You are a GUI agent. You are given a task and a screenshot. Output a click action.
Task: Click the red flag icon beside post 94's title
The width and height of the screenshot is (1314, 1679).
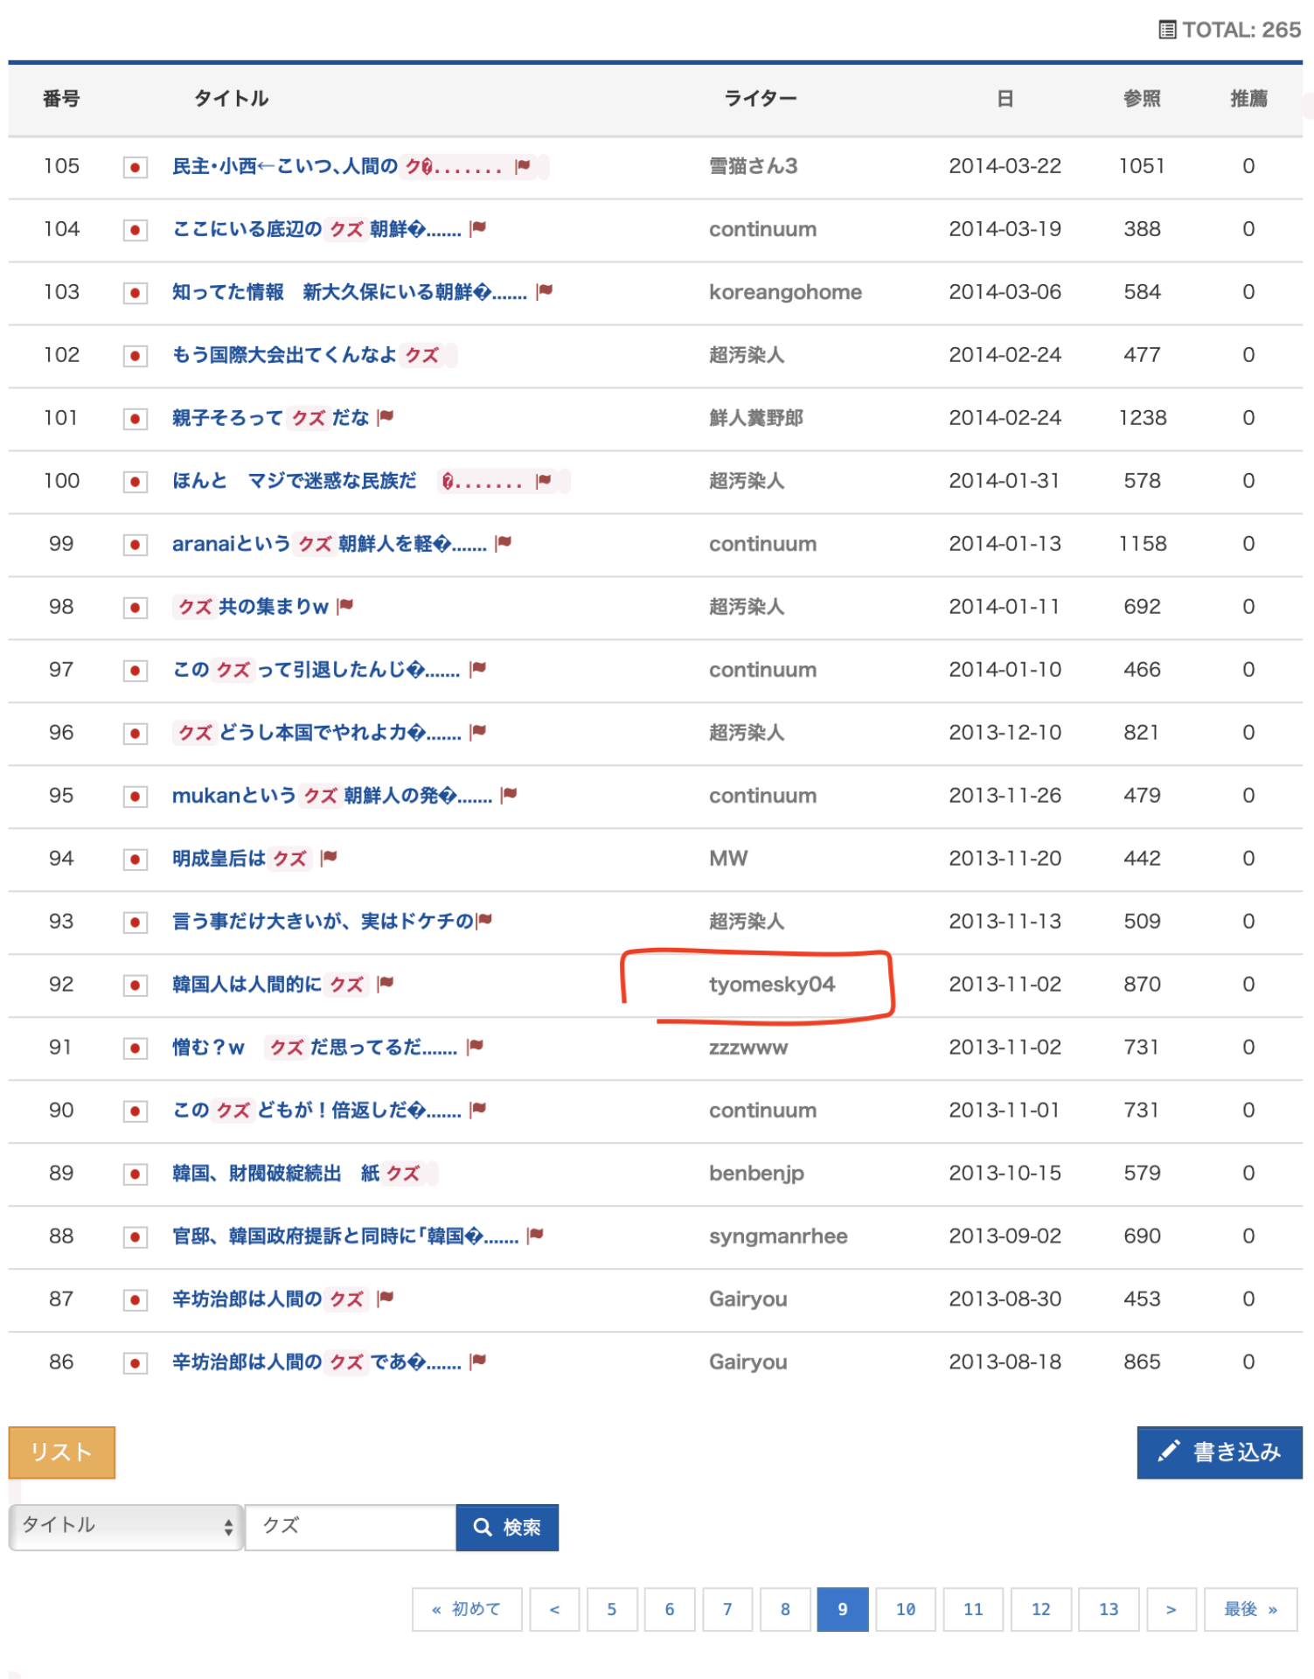[x=329, y=858]
